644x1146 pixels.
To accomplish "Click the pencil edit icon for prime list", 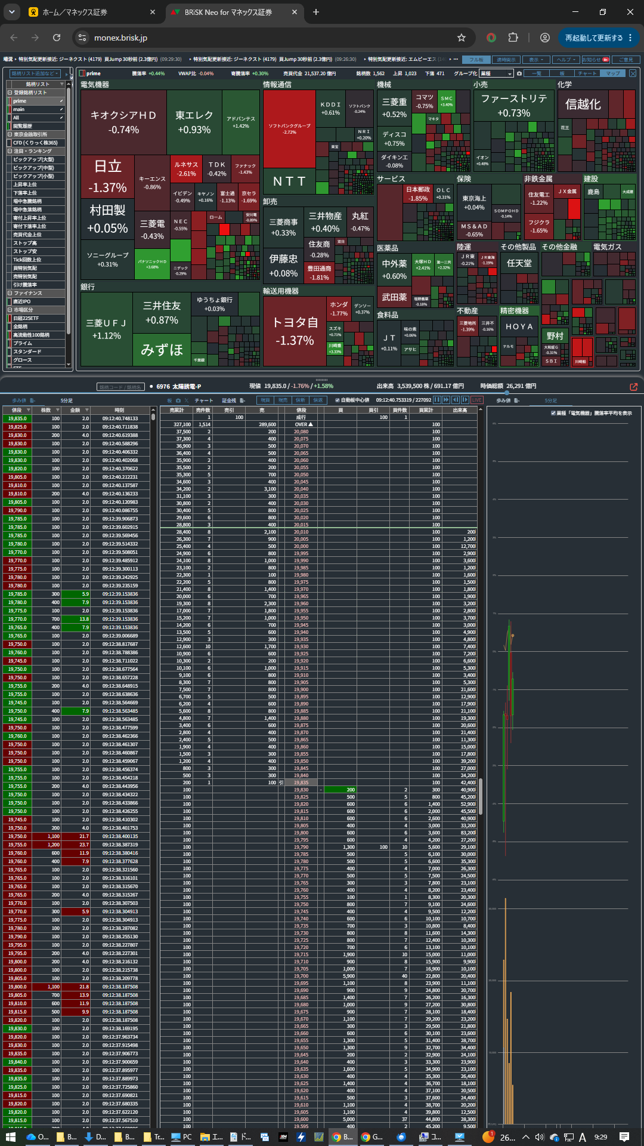I will tap(61, 101).
